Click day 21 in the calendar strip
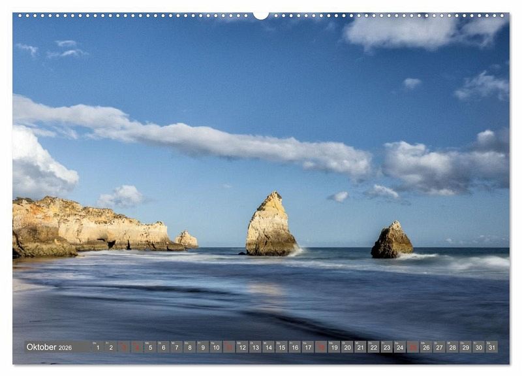Image resolution: width=522 pixels, height=377 pixels. (x=360, y=347)
